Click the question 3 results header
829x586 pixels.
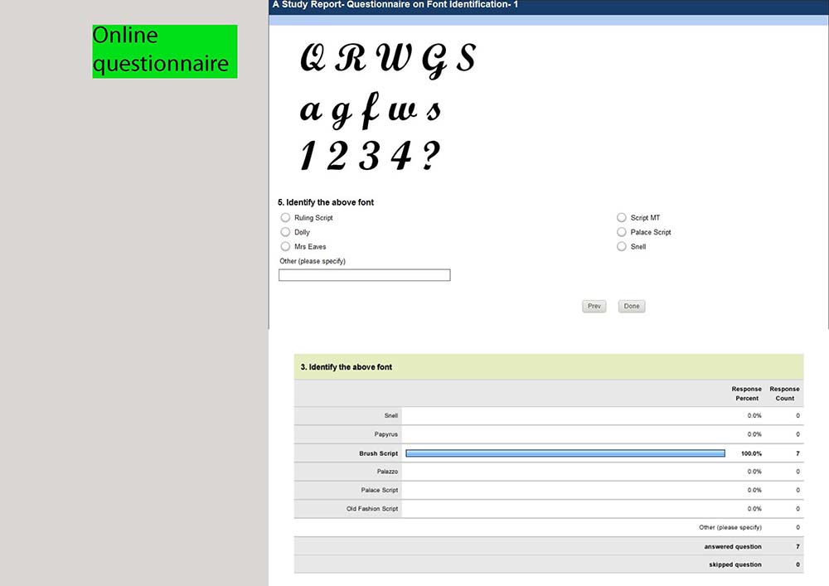click(549, 366)
